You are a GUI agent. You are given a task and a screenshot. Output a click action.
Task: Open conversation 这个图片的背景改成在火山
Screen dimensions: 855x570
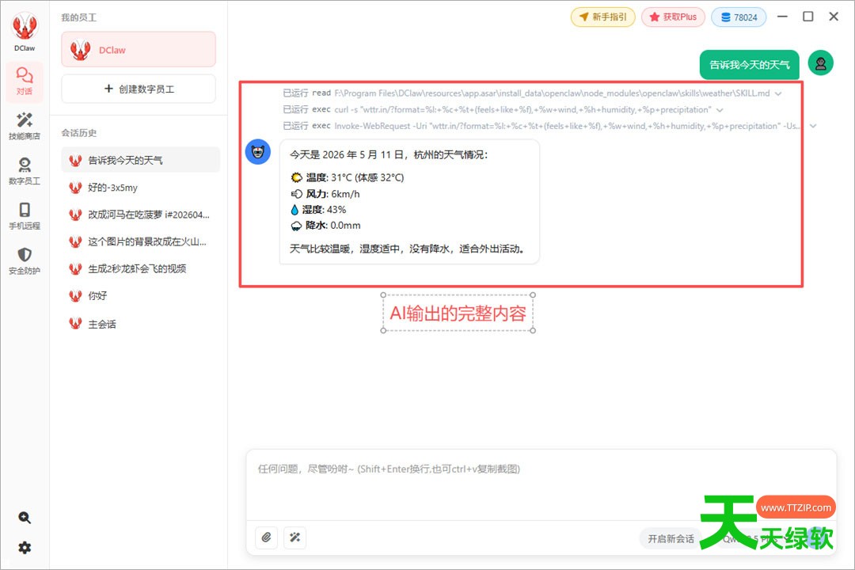[x=141, y=241]
